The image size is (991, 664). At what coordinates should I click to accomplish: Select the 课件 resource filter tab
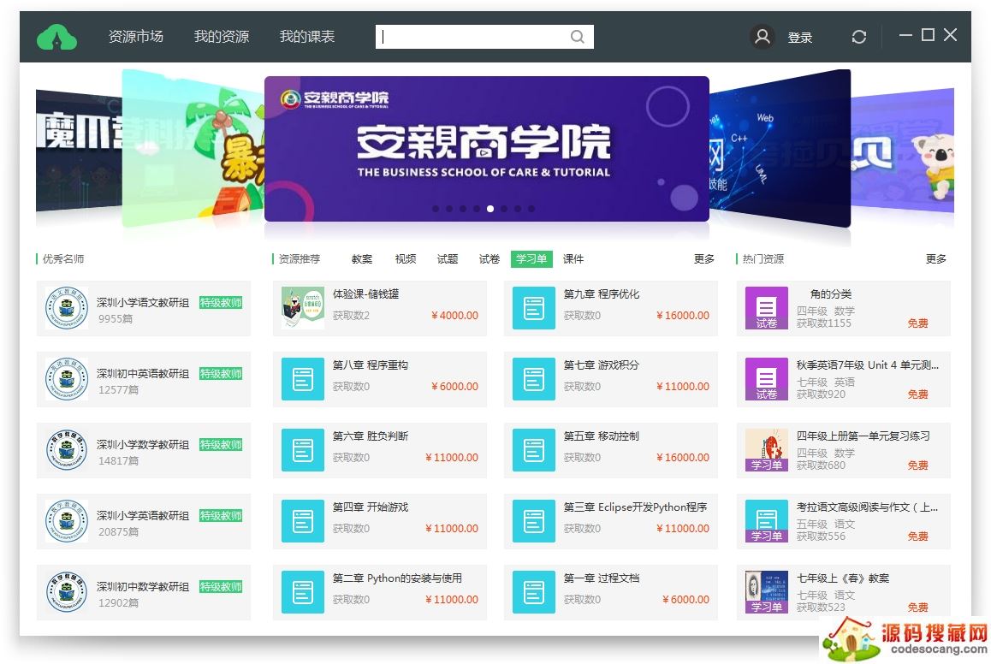point(573,259)
